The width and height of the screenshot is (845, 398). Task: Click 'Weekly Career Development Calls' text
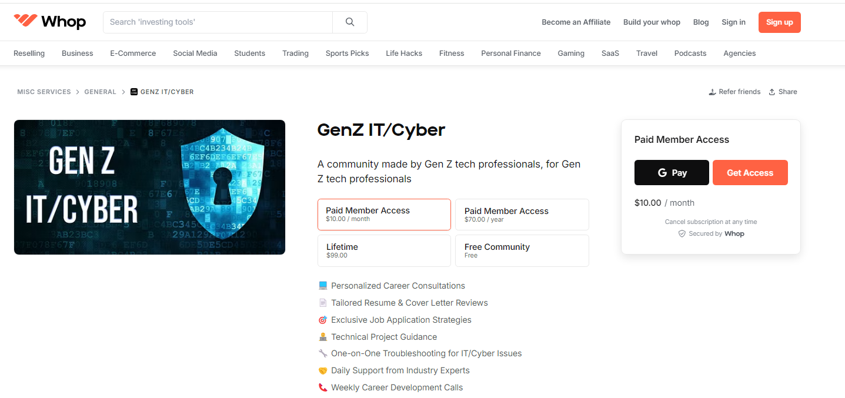point(397,387)
